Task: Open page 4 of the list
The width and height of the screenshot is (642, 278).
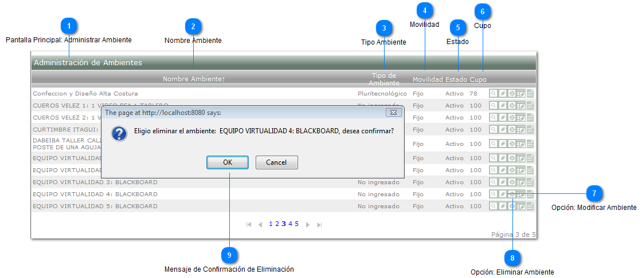Action: [x=290, y=224]
